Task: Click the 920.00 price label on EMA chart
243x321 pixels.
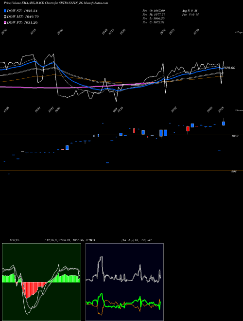Action: click(229, 68)
